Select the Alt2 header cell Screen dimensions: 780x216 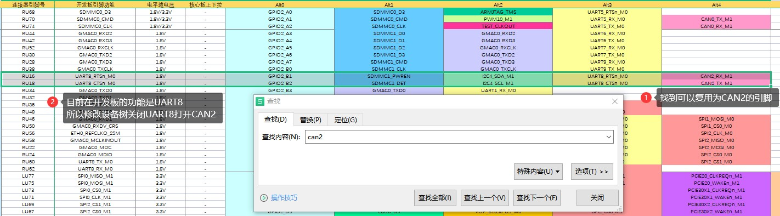coord(498,4)
